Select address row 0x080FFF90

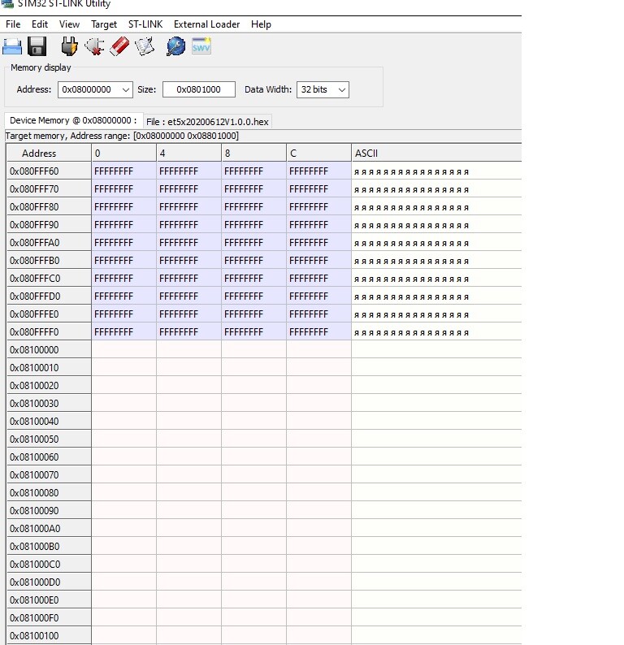[x=49, y=224]
